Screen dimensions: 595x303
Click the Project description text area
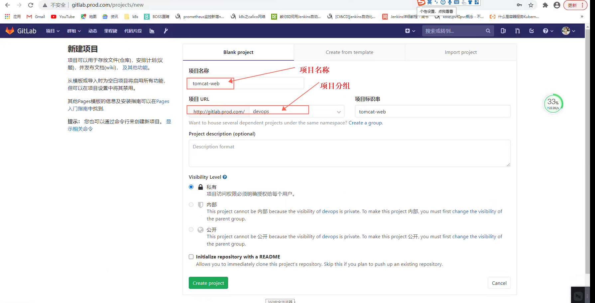[349, 153]
